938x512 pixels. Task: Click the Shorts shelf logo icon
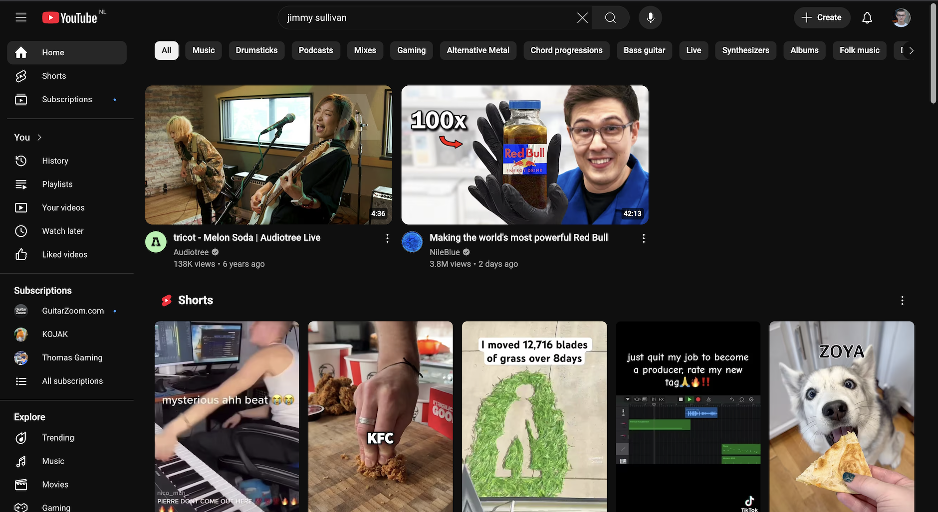click(167, 301)
